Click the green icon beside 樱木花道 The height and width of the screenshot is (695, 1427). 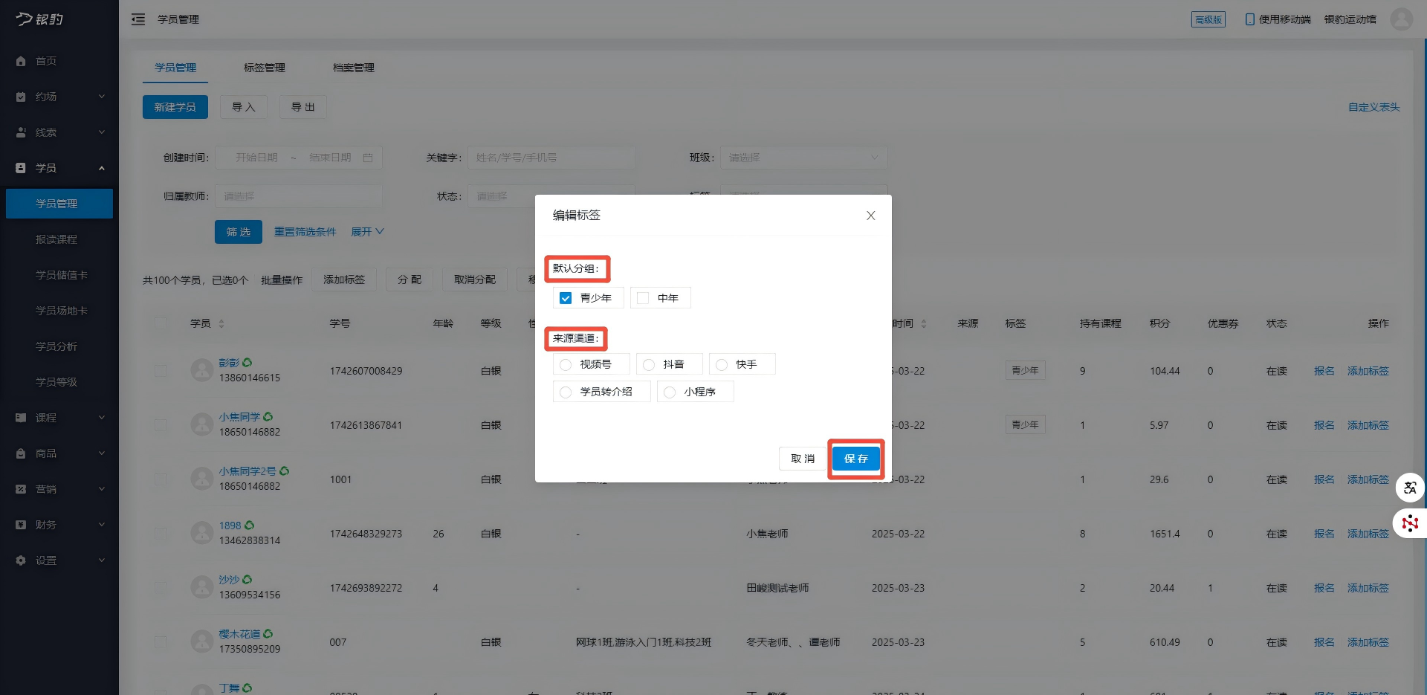[268, 634]
